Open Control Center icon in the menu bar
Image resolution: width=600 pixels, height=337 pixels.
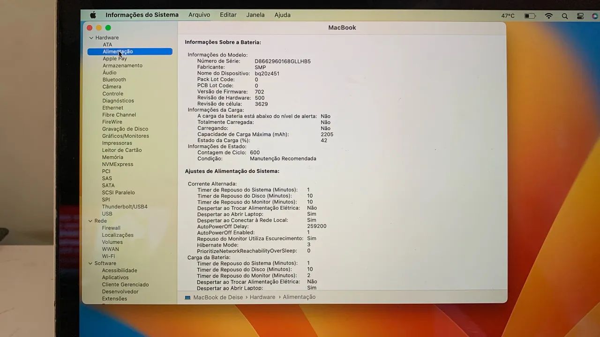(580, 16)
